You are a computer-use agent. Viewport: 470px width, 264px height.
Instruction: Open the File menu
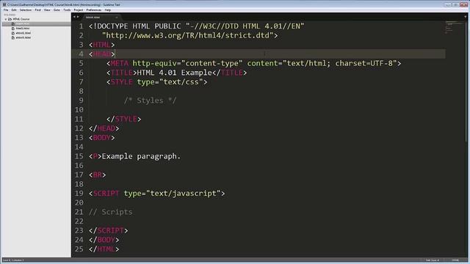click(x=6, y=10)
